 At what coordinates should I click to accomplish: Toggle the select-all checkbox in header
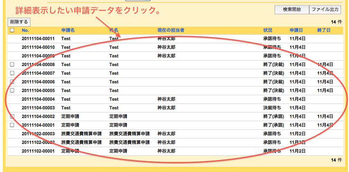pos(12,30)
